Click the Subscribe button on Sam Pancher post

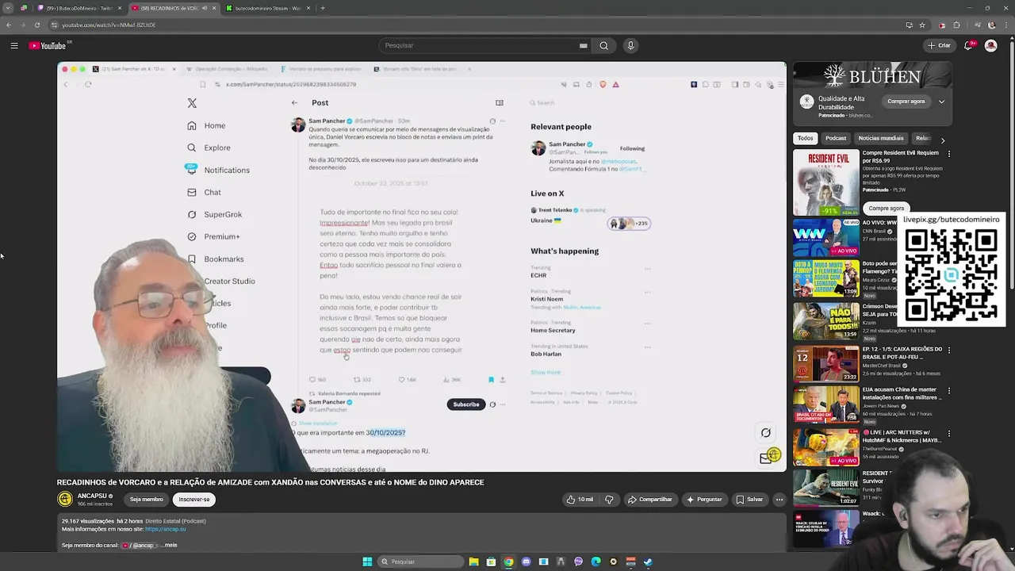pos(466,404)
